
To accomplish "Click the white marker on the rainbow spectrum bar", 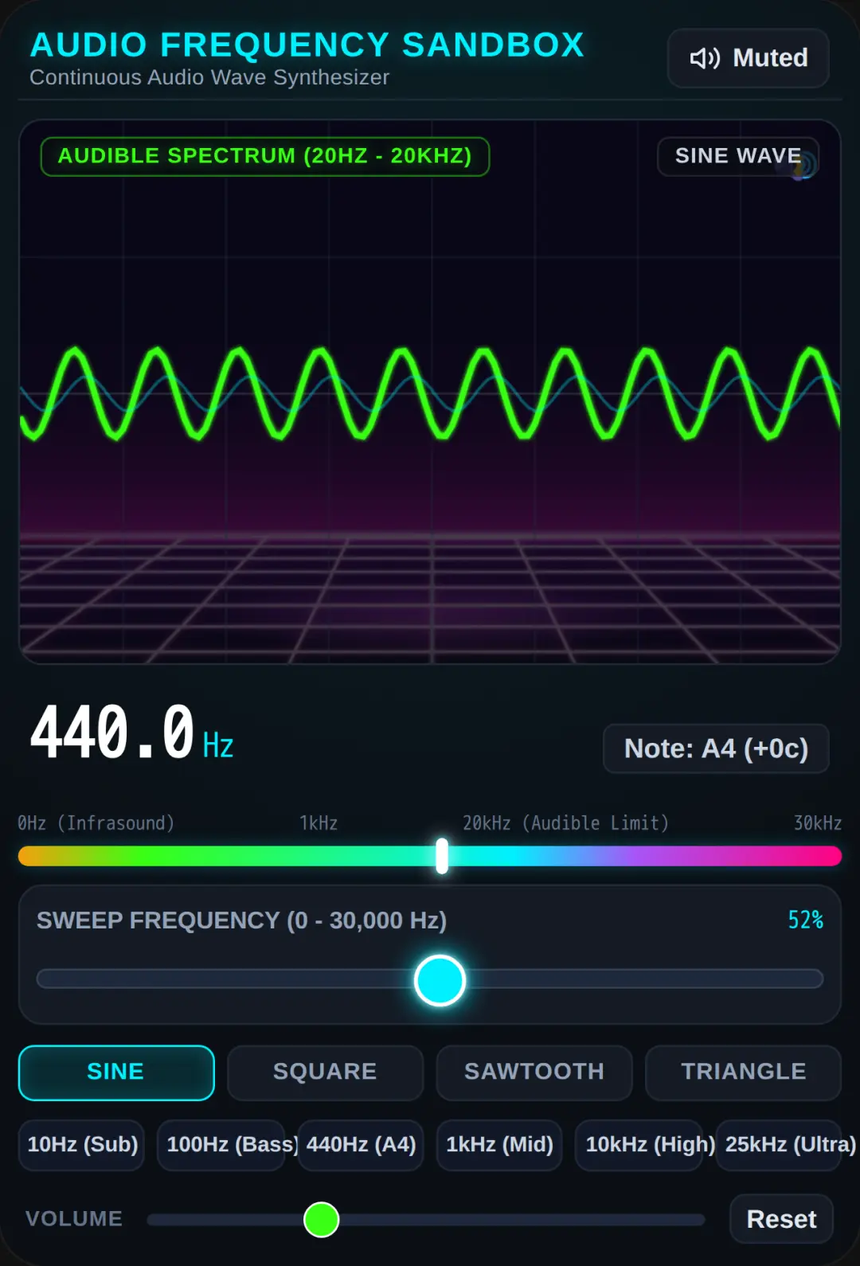I will point(442,856).
